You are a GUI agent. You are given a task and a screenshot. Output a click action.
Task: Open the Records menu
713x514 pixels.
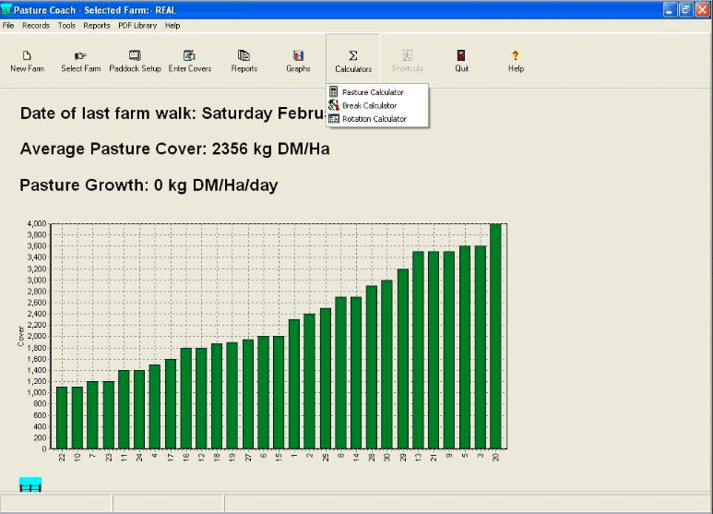[36, 25]
